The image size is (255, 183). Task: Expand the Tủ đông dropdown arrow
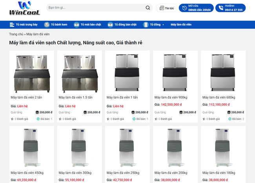pos(163,25)
